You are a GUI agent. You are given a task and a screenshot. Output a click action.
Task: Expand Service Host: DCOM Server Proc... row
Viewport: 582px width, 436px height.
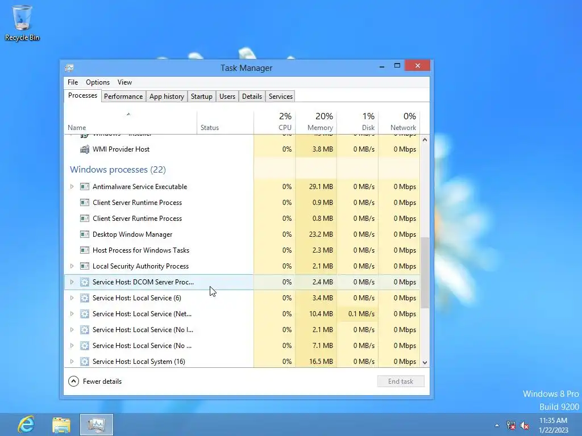click(72, 282)
